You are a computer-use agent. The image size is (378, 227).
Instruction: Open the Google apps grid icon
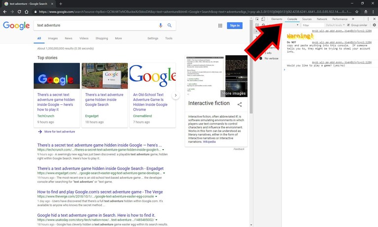point(220,26)
